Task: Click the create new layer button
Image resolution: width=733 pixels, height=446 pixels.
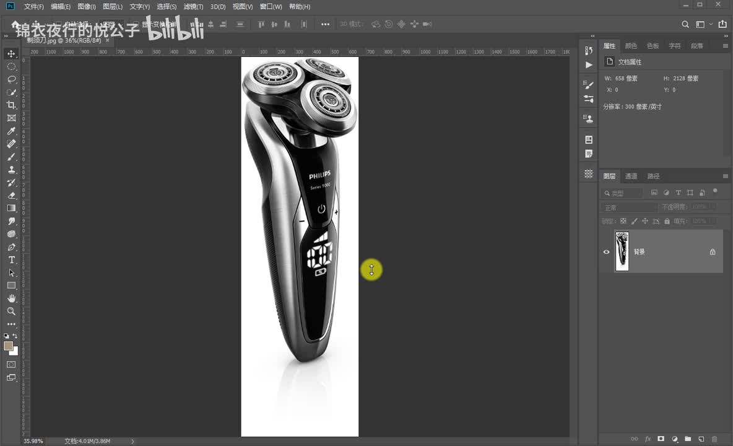Action: coord(701,439)
